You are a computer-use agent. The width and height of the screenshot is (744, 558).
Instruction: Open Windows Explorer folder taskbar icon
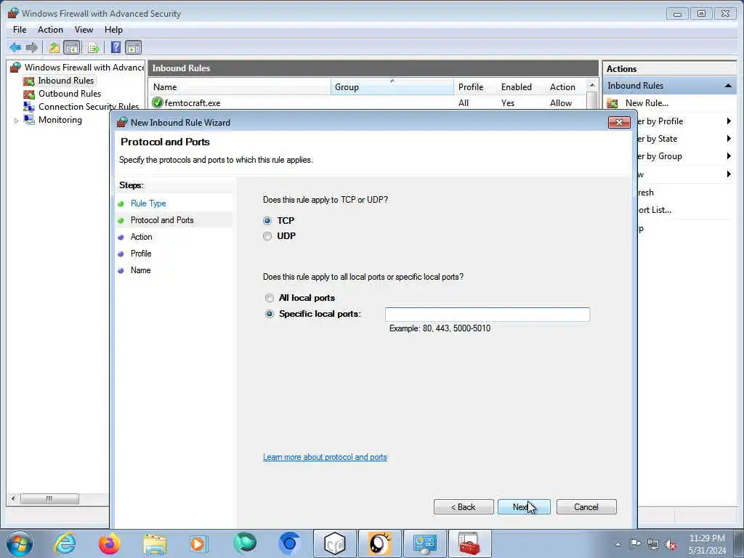[155, 544]
